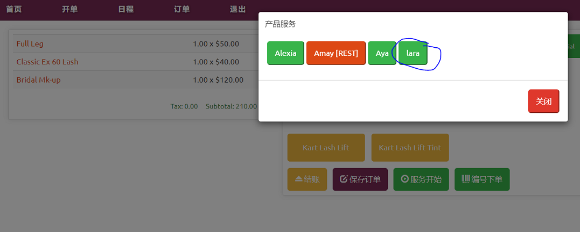580x232 pixels.
Task: Close dialog with red 关闭 button
Action: (543, 101)
